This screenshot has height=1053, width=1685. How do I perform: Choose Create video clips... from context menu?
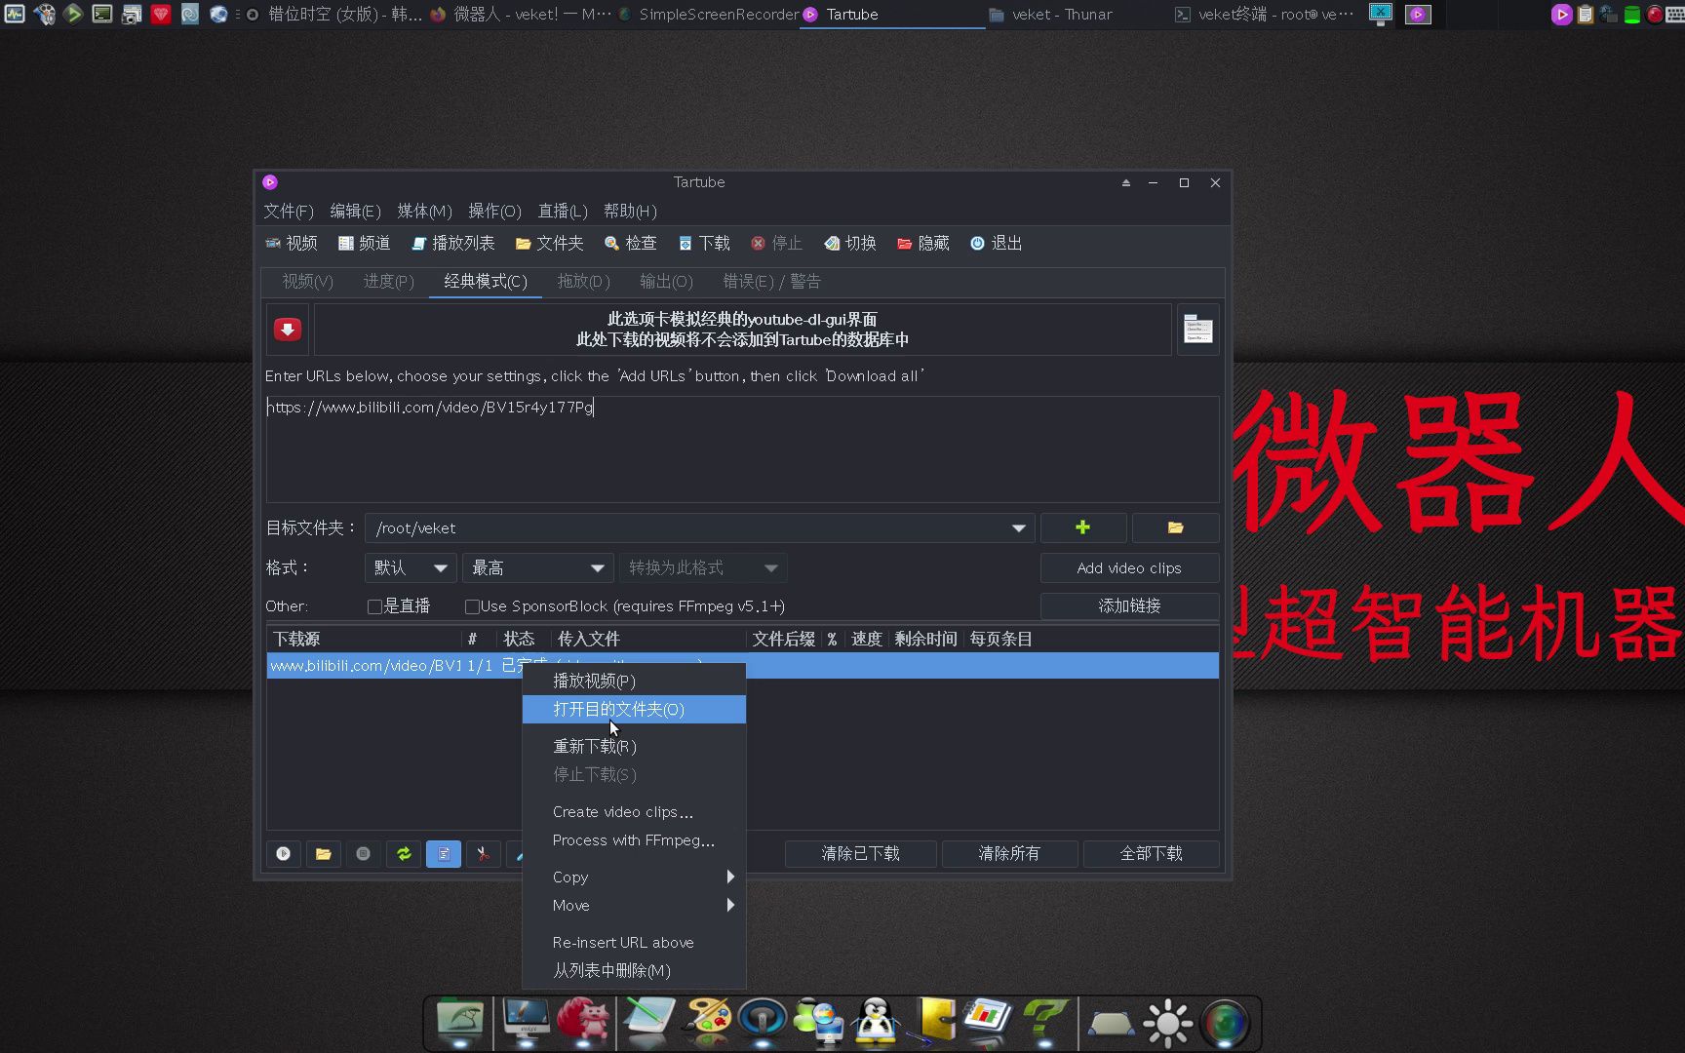pyautogui.click(x=634, y=811)
